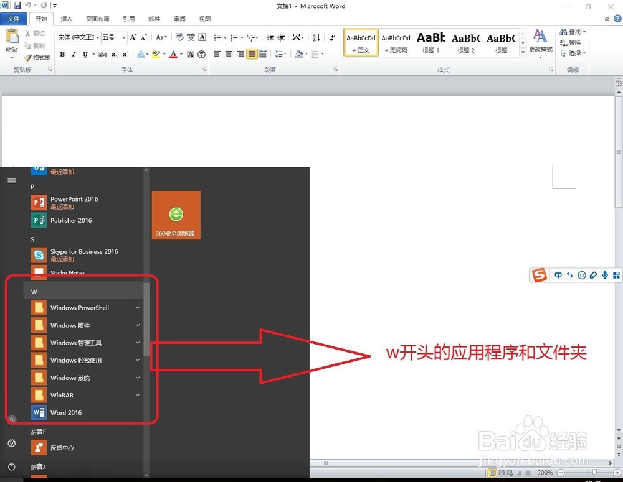This screenshot has height=482, width=623.
Task: Click the Cut scissors icon
Action: 27,34
